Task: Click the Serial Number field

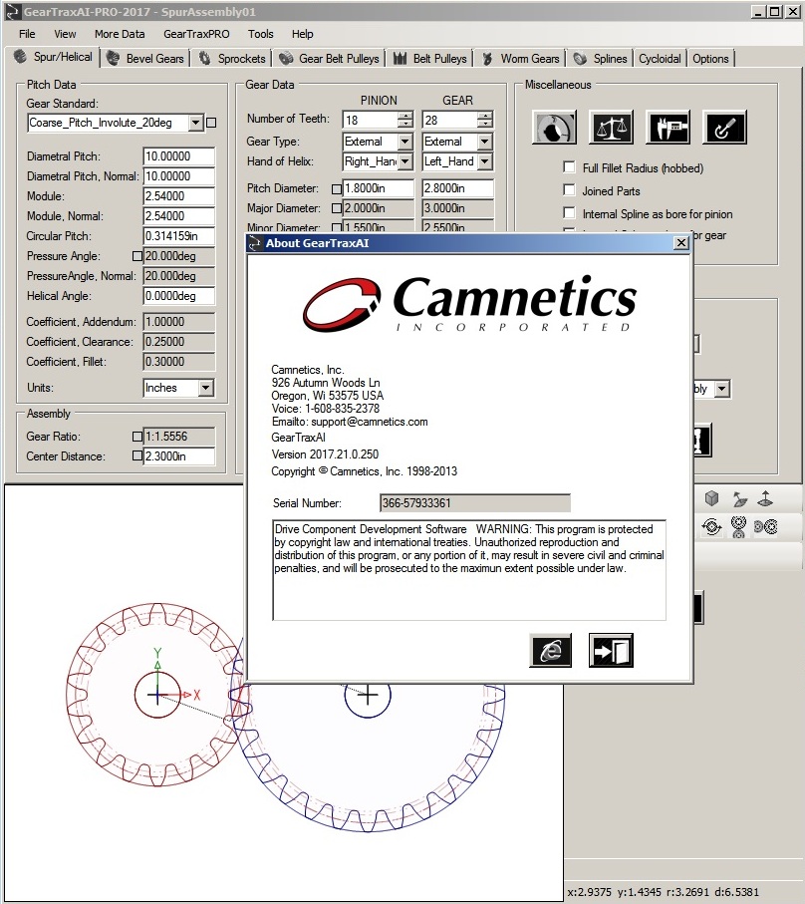Action: (475, 502)
